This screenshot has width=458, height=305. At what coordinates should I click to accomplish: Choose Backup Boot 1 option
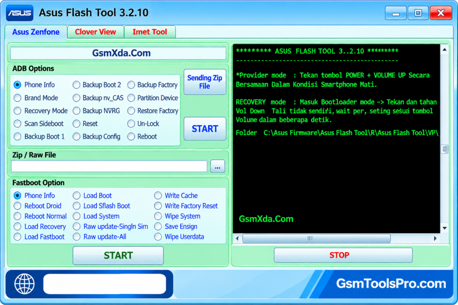click(x=17, y=137)
